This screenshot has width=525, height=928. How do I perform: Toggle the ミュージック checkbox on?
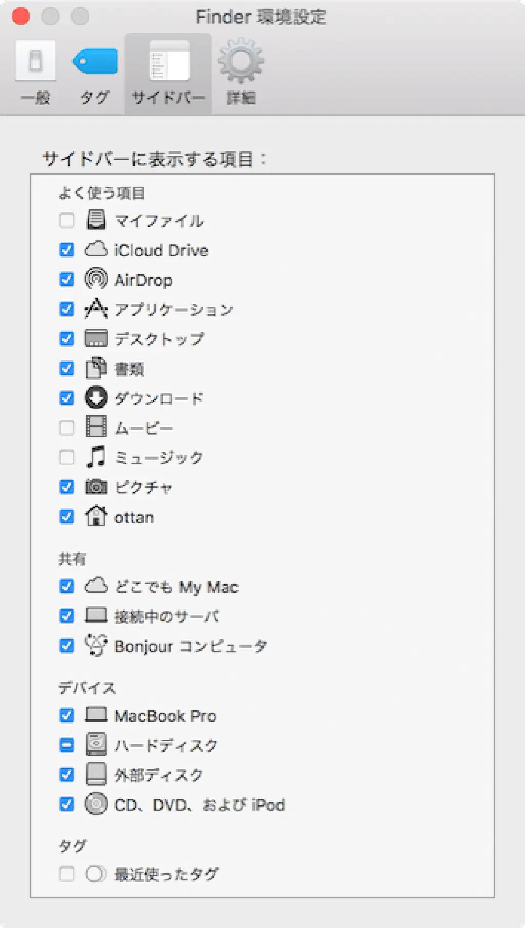click(67, 457)
